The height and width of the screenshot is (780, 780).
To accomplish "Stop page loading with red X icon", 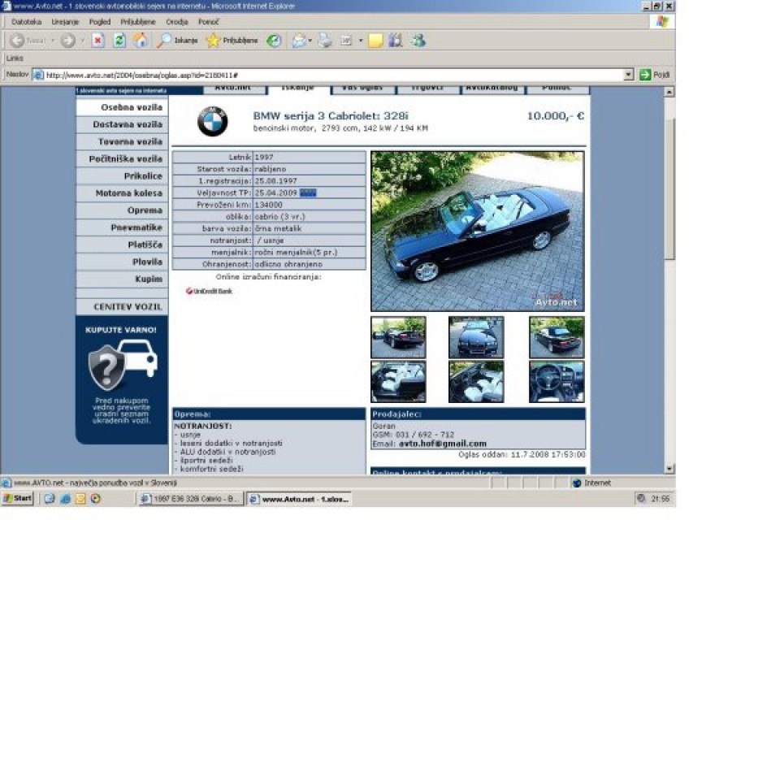I will (x=98, y=41).
